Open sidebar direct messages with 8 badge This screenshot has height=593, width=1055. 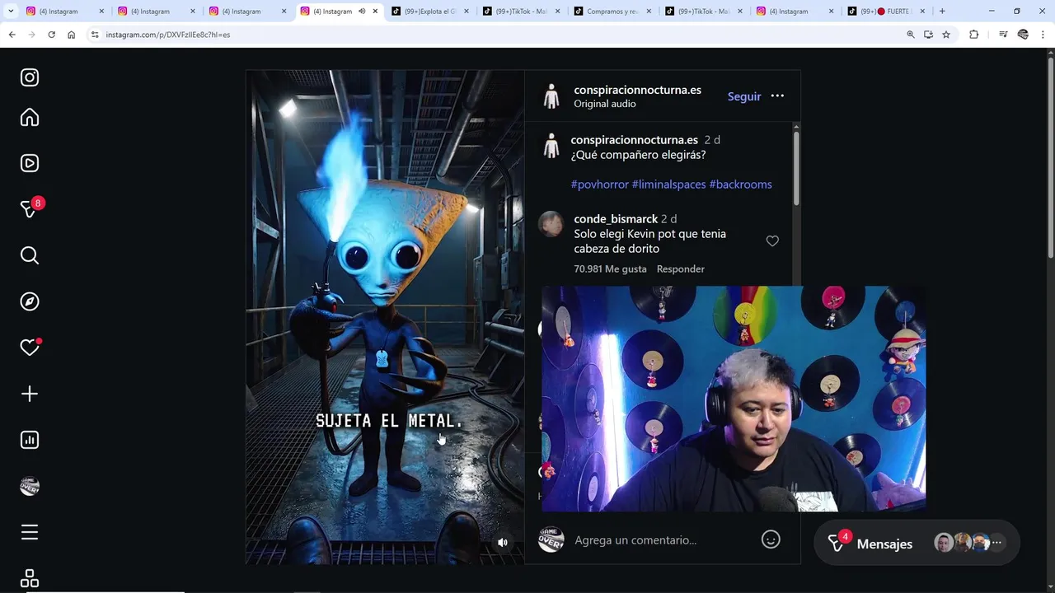pos(30,208)
